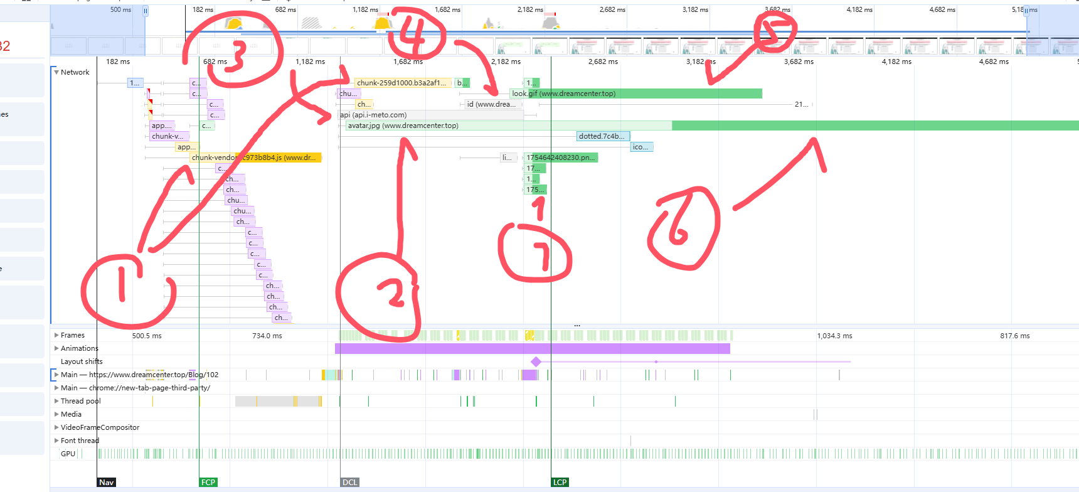1079x492 pixels.
Task: Expand the VideoFrameCompositor track
Action: pos(56,427)
